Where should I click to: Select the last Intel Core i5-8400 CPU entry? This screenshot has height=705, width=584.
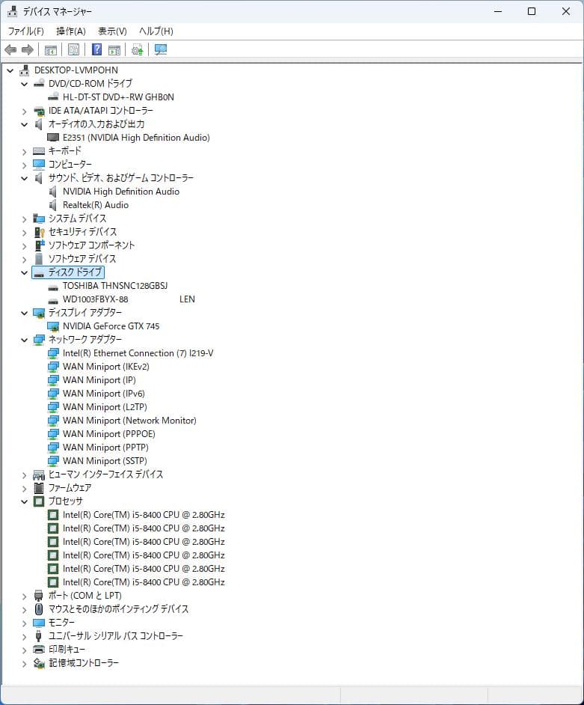144,582
